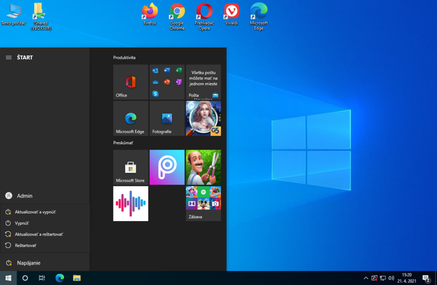Open the Pošta mail tile

click(x=203, y=82)
